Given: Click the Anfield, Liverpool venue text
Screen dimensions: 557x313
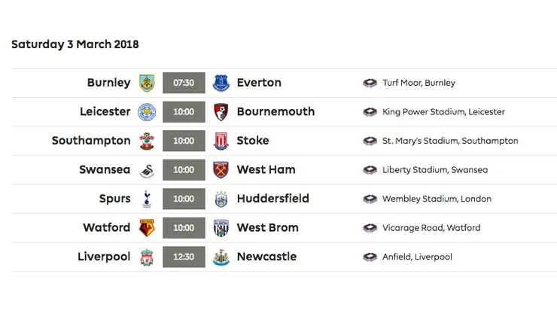Looking at the screenshot, I should coord(417,257).
